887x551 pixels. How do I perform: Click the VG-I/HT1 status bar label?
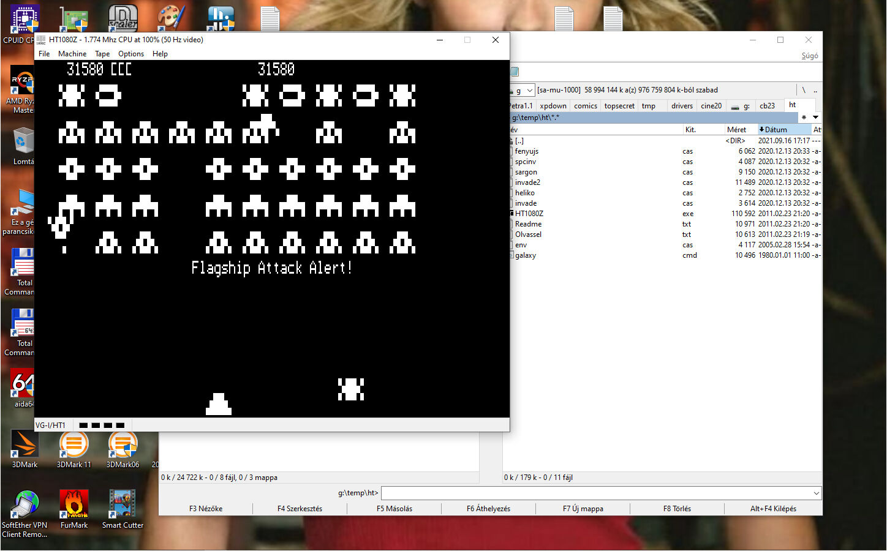(x=50, y=425)
